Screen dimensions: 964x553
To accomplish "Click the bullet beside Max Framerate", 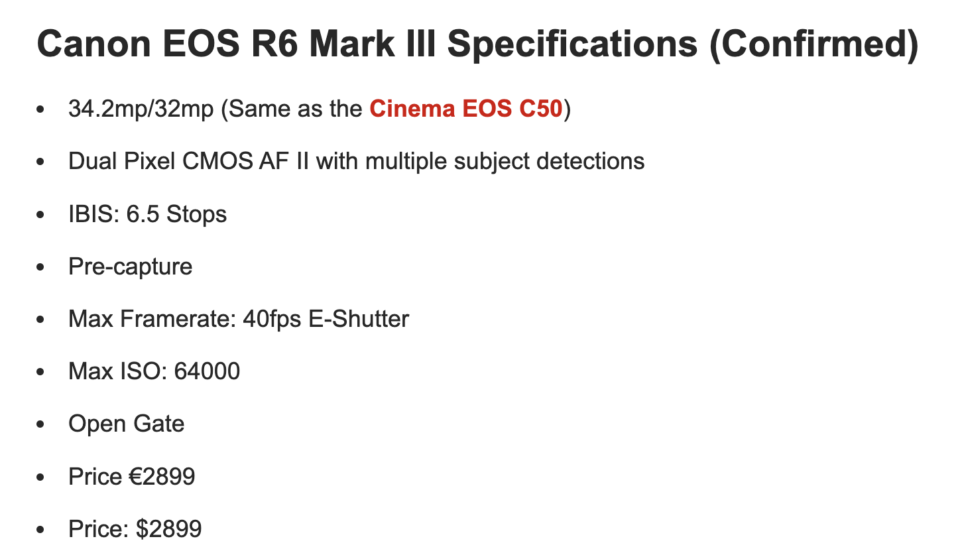I will pyautogui.click(x=42, y=320).
